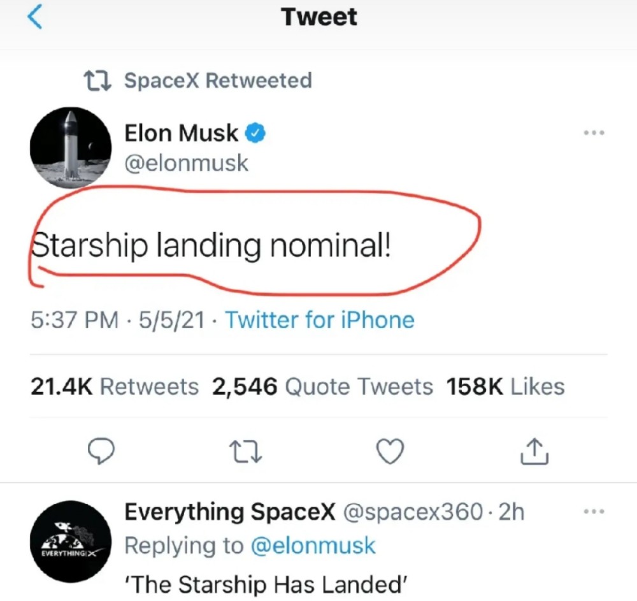The image size is (637, 601).
Task: Tap the retweet icon beside SpaceX Retweeted
Action: 97,80
